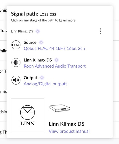Click the LINN brand logo tile
Screen dimensions: 119x144
(28, 115)
